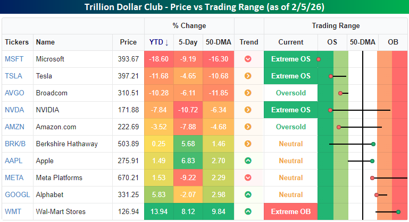Viewport: 409px width, 222px height.
Task: Click Microsoft's red downward trend icon
Action: tap(248, 59)
